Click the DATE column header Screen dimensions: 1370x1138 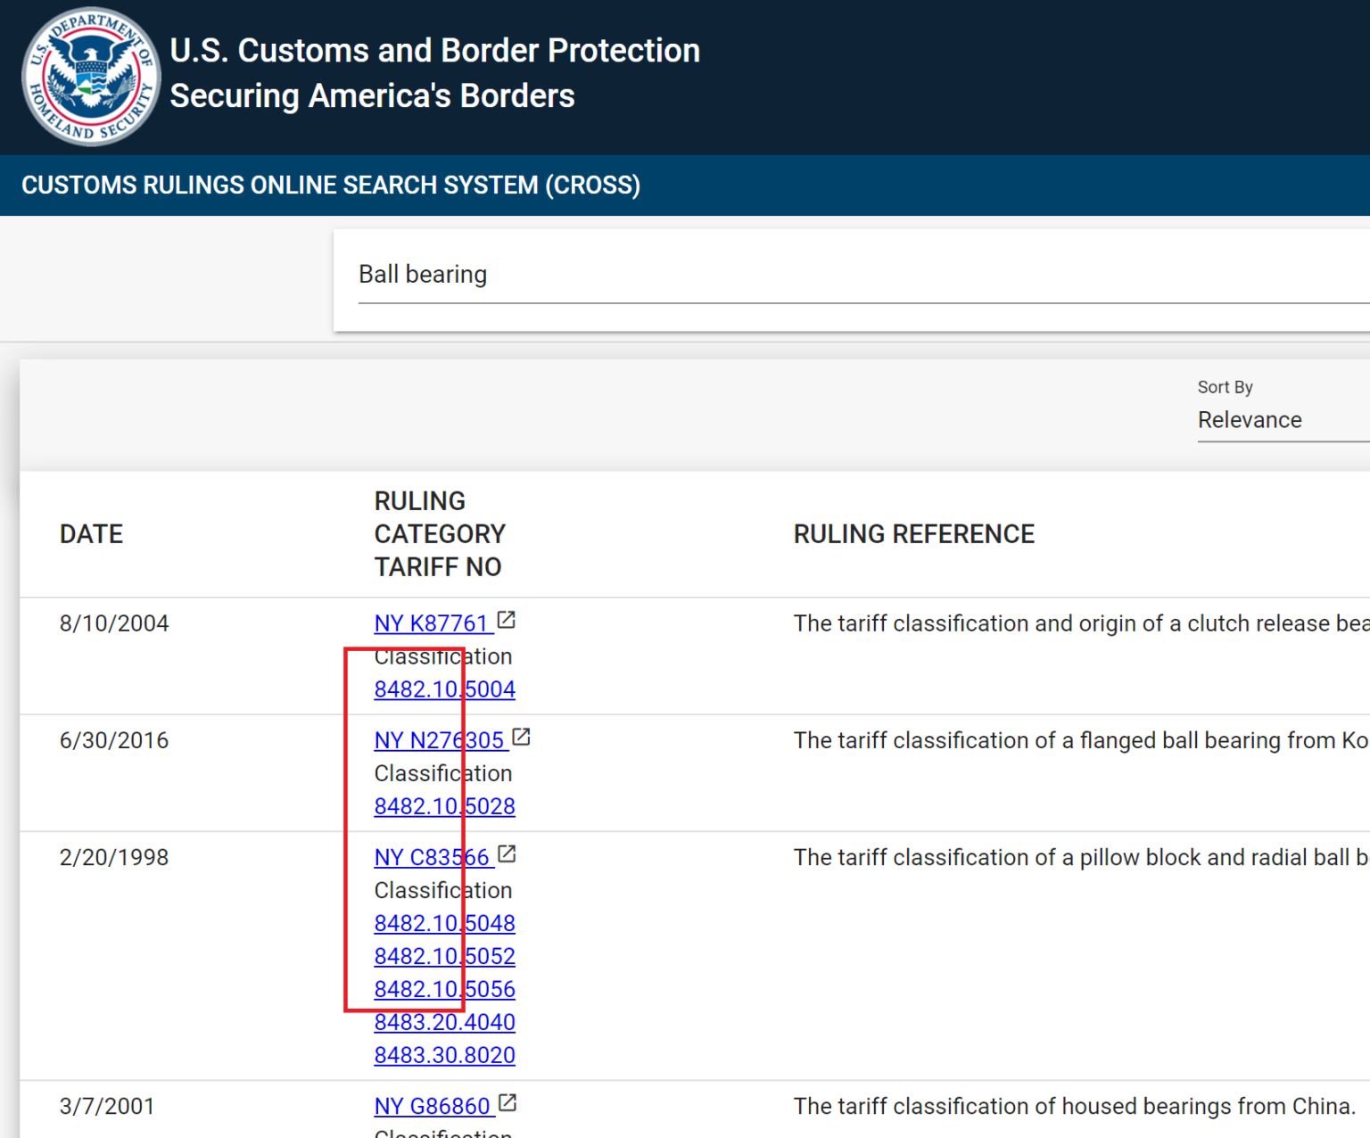[x=91, y=533]
